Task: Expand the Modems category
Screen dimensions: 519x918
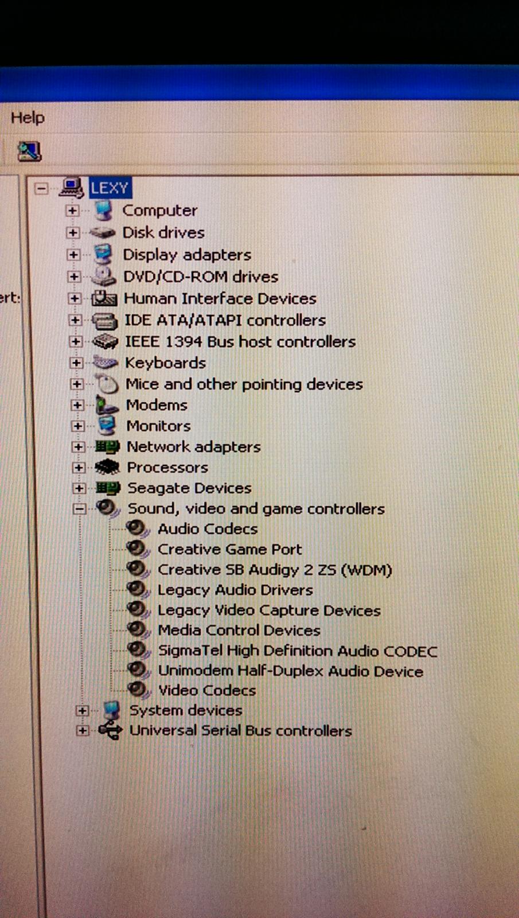Action: [77, 405]
